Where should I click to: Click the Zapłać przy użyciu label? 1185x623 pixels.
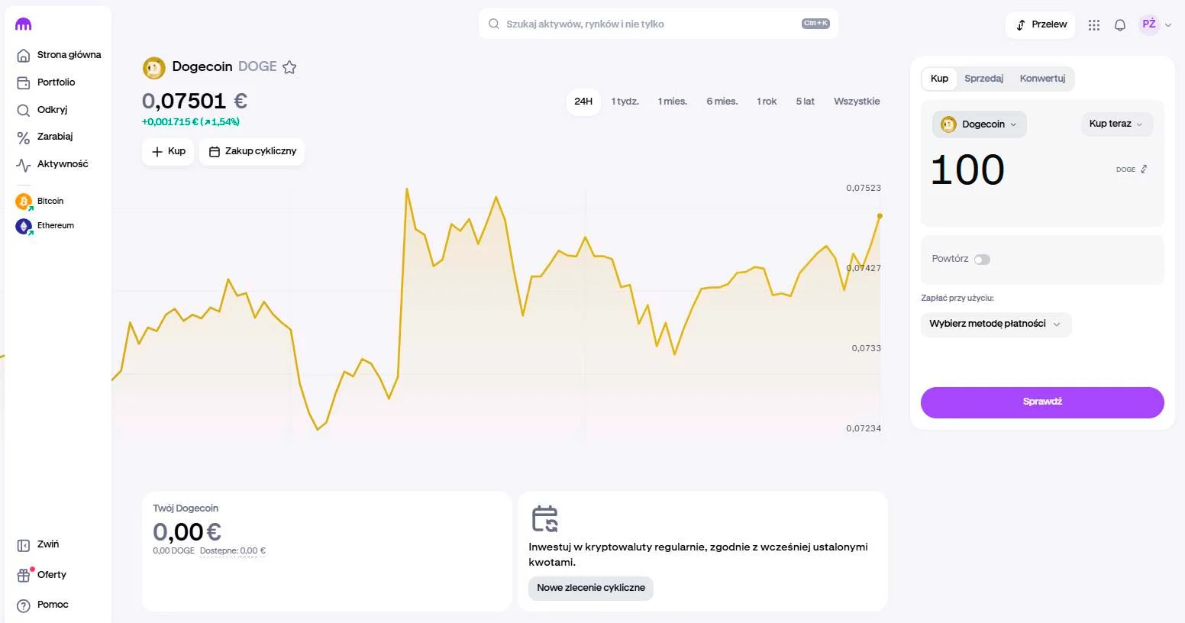(957, 299)
